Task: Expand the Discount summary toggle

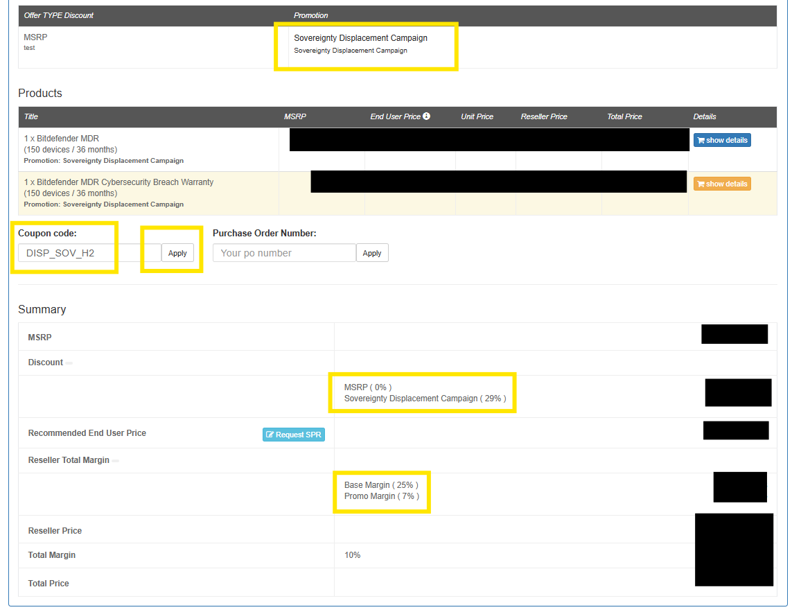Action: [69, 363]
